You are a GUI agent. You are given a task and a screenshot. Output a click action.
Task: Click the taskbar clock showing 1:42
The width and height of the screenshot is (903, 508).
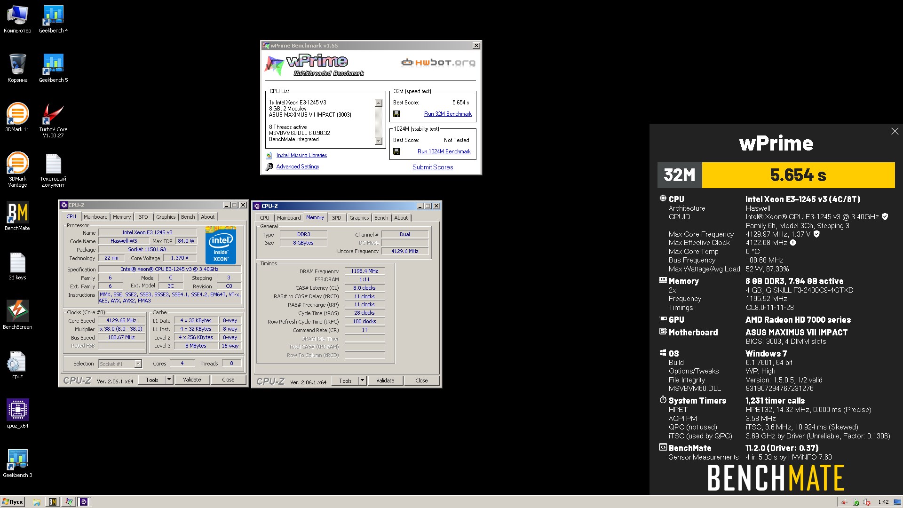(x=883, y=502)
